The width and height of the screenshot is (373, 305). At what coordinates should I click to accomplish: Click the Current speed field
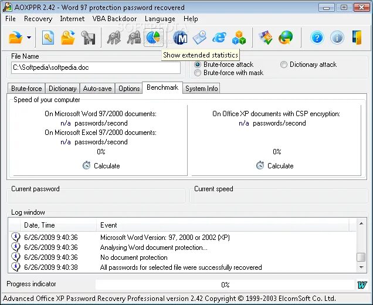coord(279,196)
